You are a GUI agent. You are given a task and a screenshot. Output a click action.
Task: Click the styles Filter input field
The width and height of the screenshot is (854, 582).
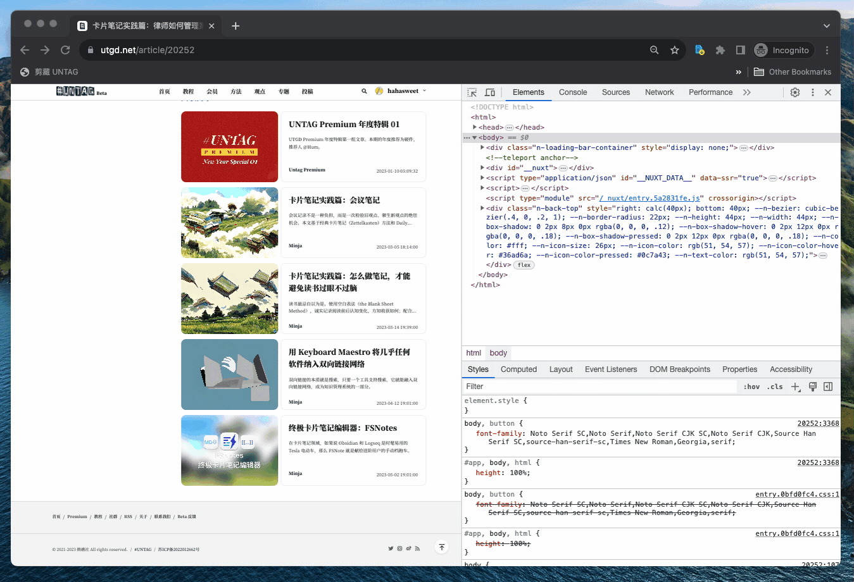[600, 387]
